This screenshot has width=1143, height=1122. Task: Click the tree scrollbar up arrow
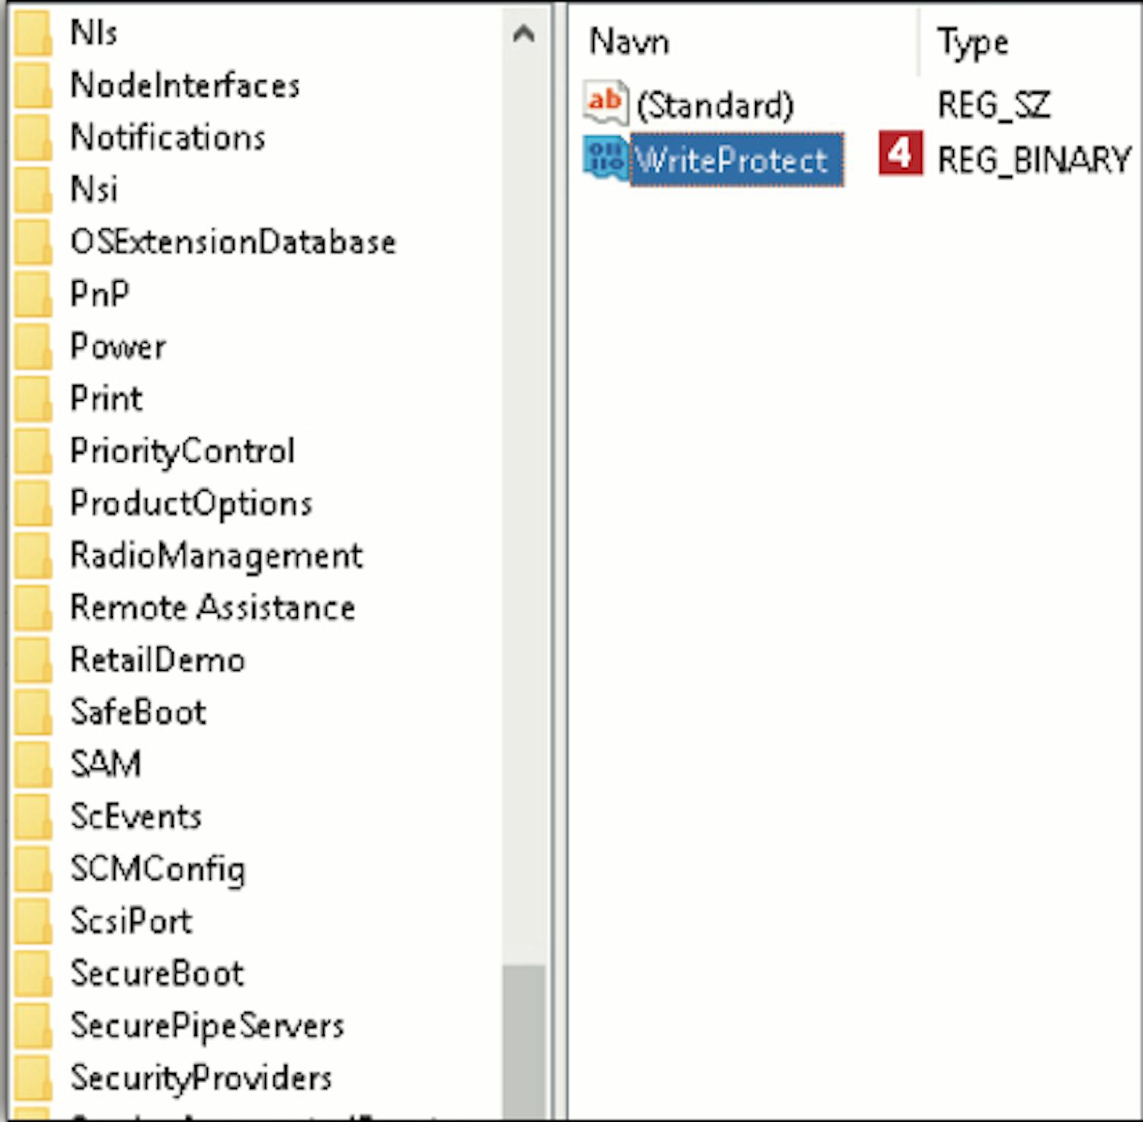[523, 34]
